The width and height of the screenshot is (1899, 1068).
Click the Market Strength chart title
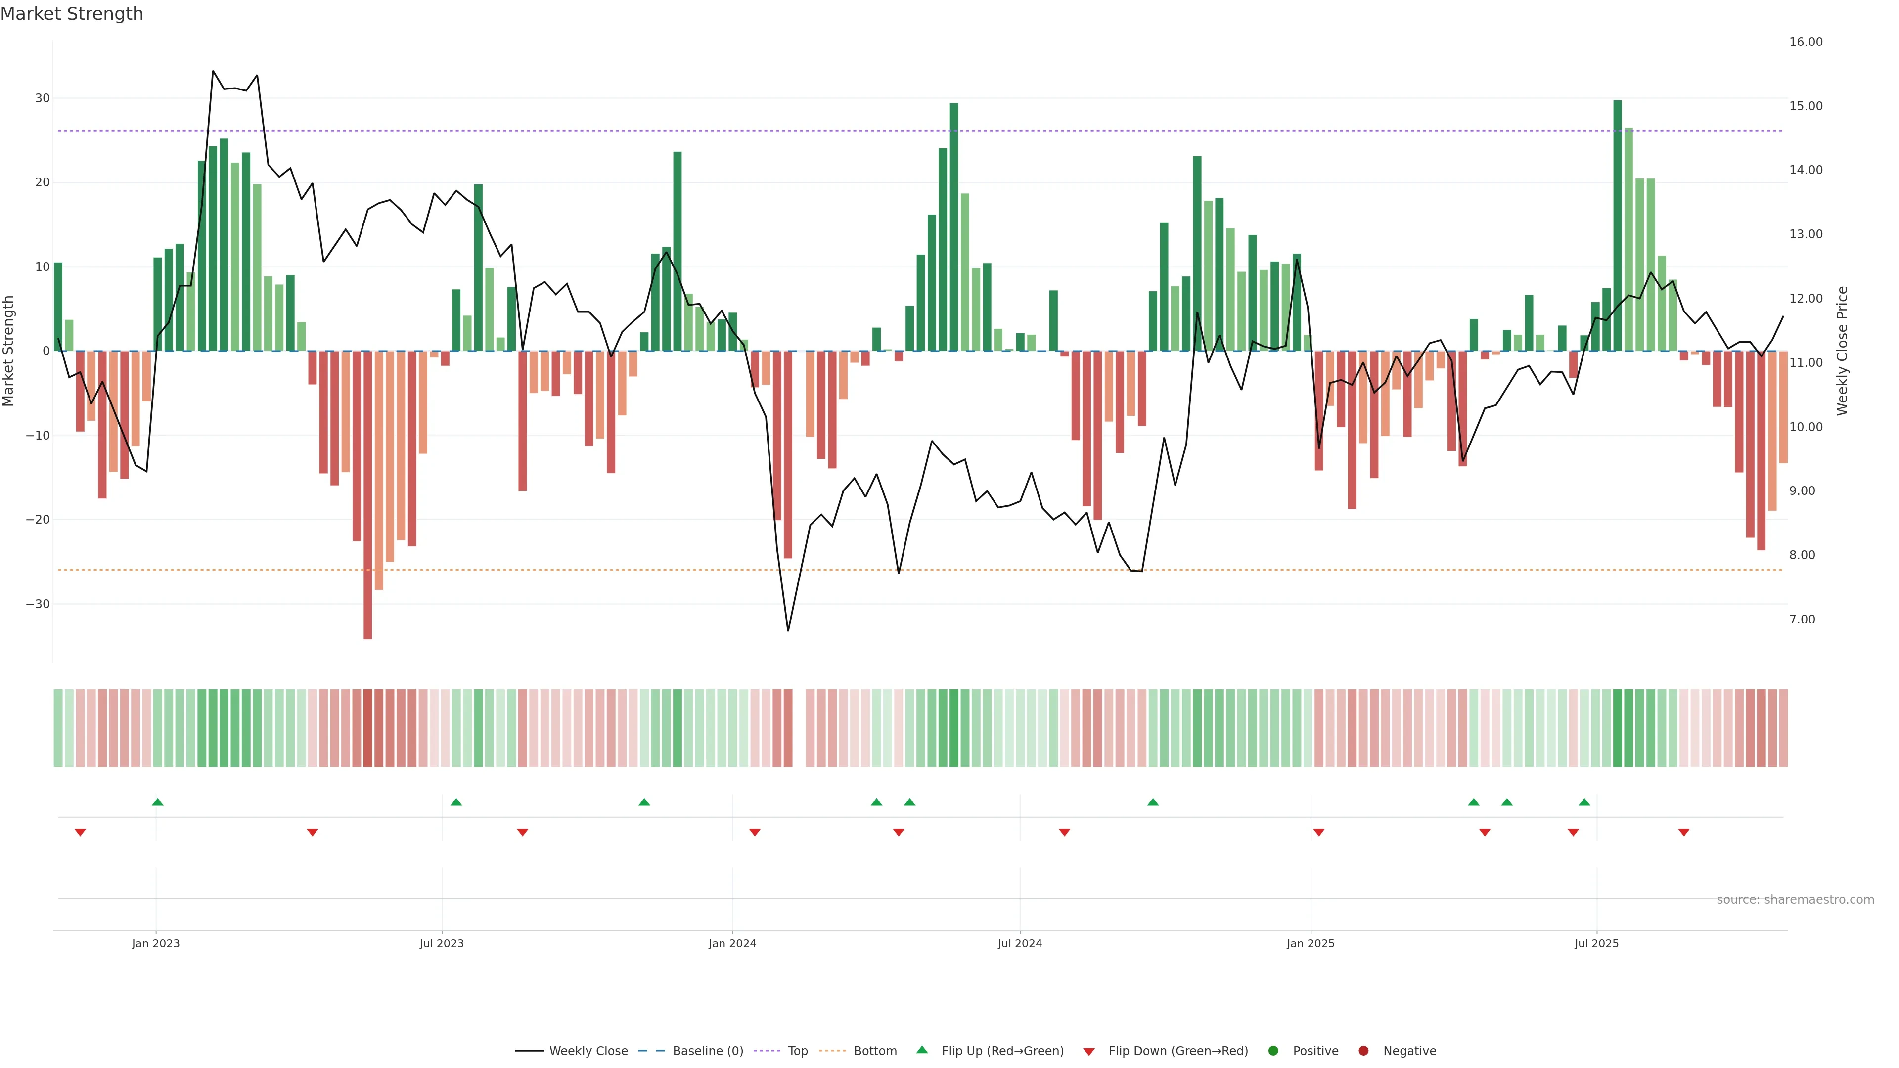click(x=72, y=14)
